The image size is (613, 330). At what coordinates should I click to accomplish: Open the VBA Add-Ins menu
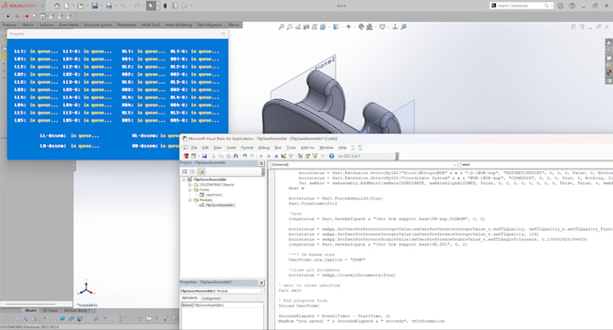click(x=307, y=148)
